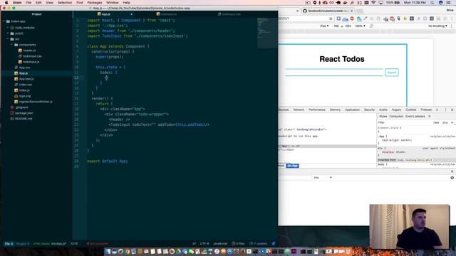Open the Atom menu in menu bar
The height and width of the screenshot is (256, 456).
pos(17,3)
